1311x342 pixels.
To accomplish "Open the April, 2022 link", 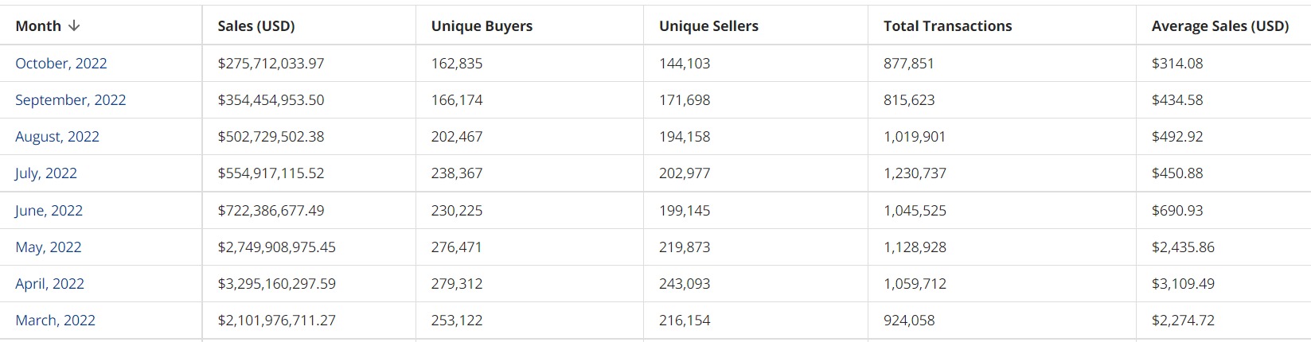I will [50, 284].
